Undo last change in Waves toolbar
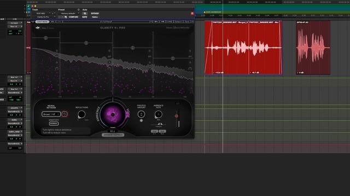Screen dimensions: 350x196 pyautogui.click(x=52, y=22)
